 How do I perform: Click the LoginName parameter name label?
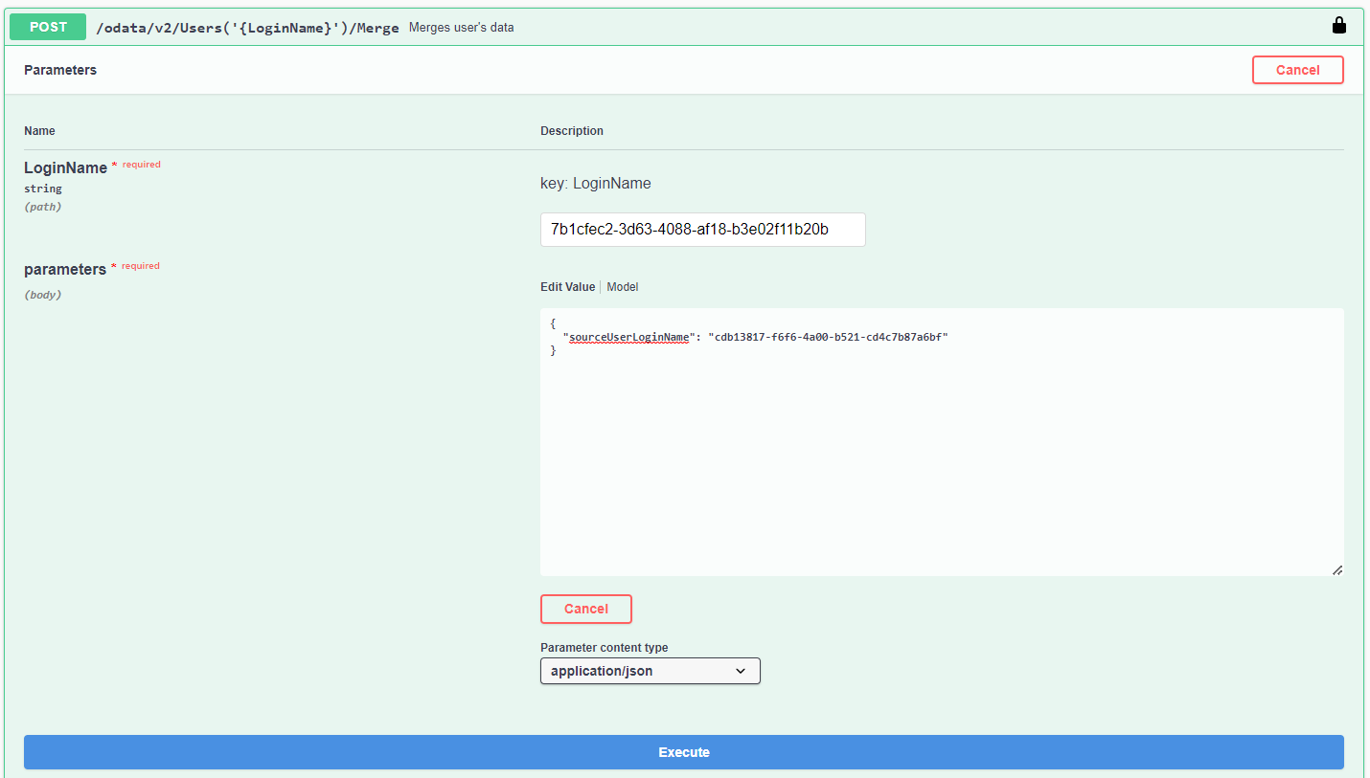click(65, 167)
